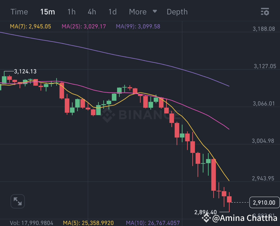
Task: Switch chart to 1h interval
Action: [71, 12]
